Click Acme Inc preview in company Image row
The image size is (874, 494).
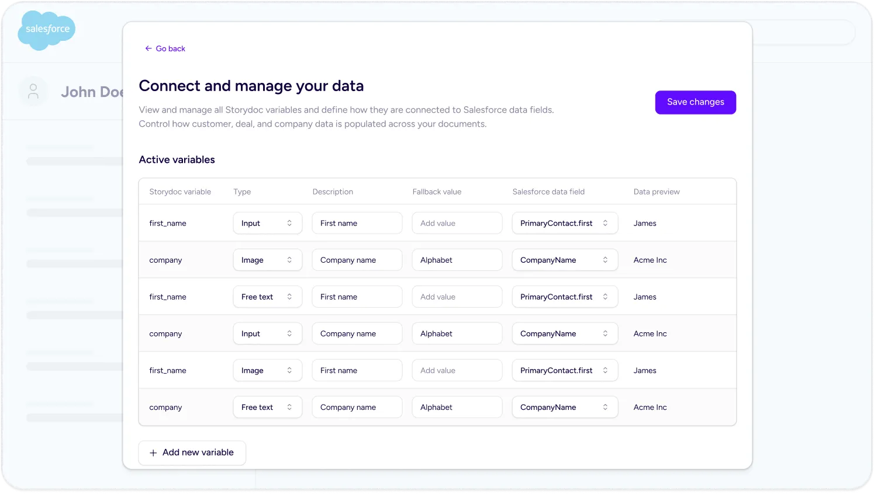[650, 260]
